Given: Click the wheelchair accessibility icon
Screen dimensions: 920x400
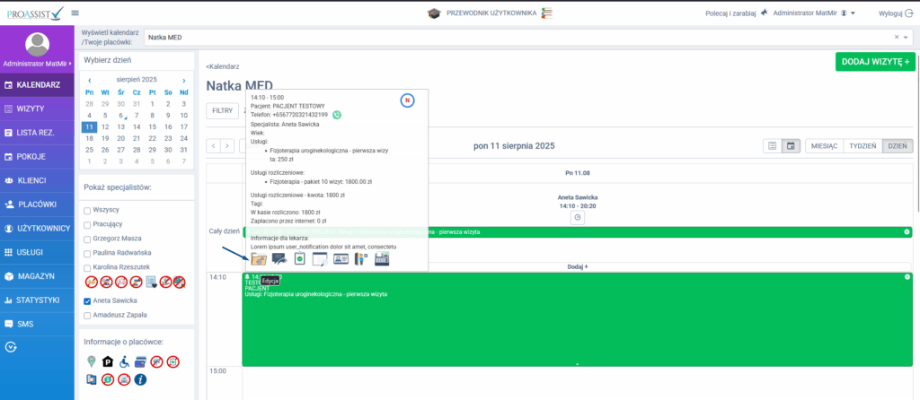Looking at the screenshot, I should tap(123, 361).
